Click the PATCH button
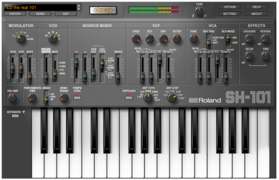279x180 pixels. (x=15, y=14)
